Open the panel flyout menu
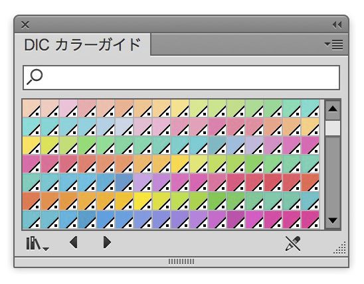The image size is (364, 284). tap(334, 44)
